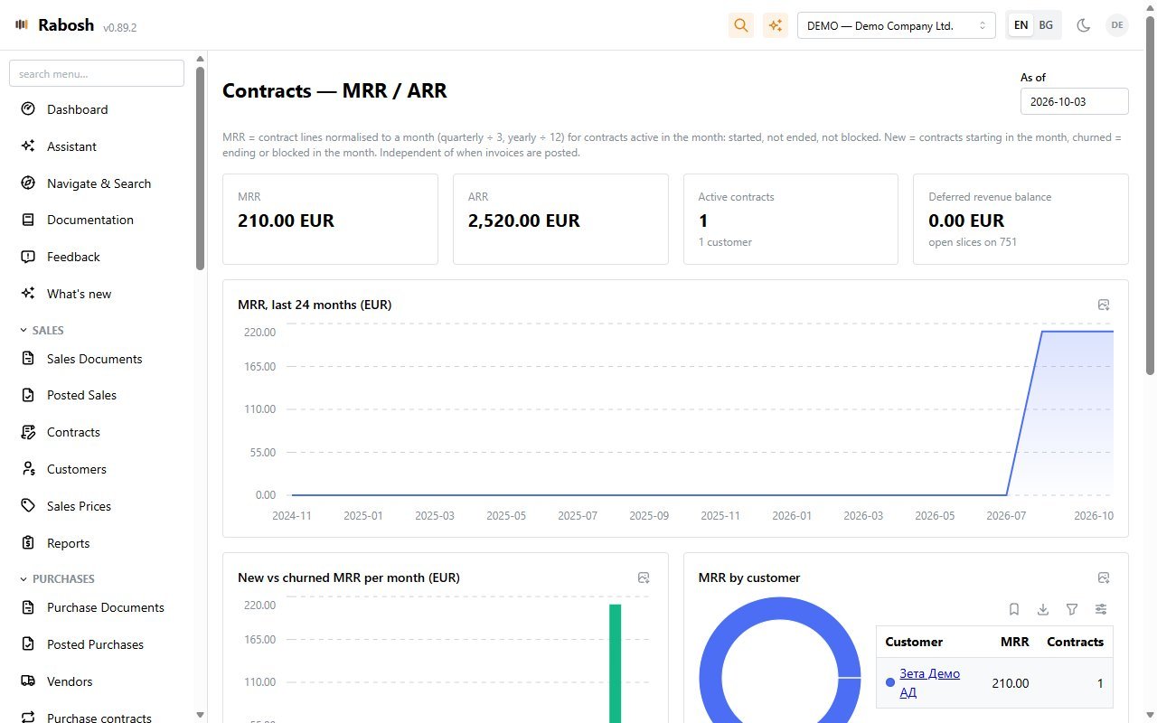This screenshot has height=723, width=1157.
Task: Click the bookmark icon above customer table
Action: coord(1014,609)
